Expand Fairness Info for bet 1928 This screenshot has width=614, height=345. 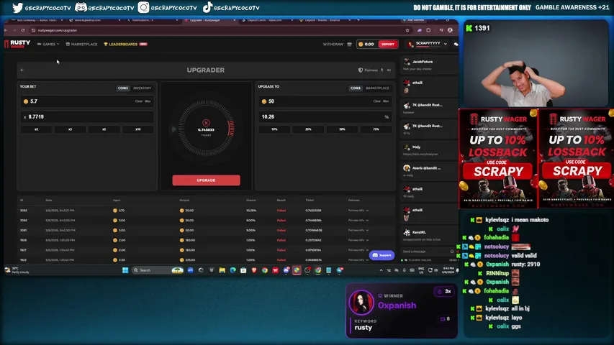(358, 240)
